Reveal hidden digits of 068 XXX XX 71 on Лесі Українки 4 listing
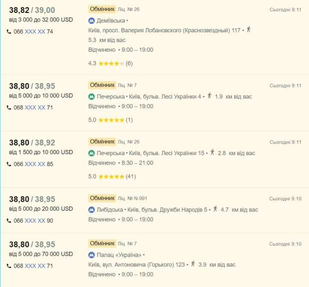309x287 pixels. click(x=35, y=107)
